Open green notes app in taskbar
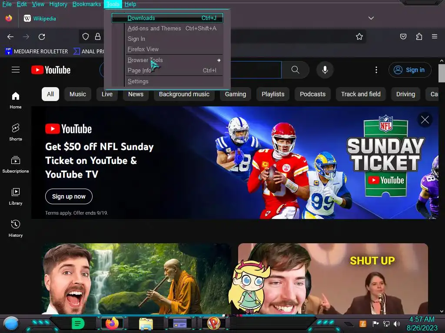Viewport: 445px width, 333px height. (x=78, y=323)
